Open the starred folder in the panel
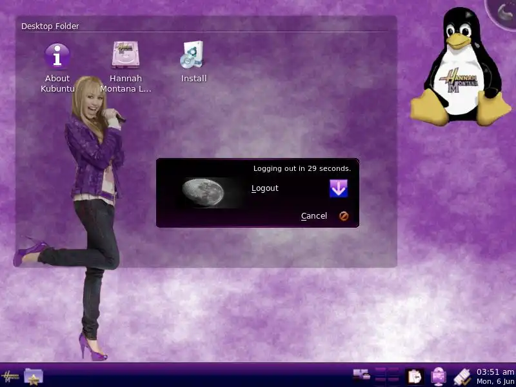Viewport: 516px width, 387px height. pyautogui.click(x=34, y=377)
